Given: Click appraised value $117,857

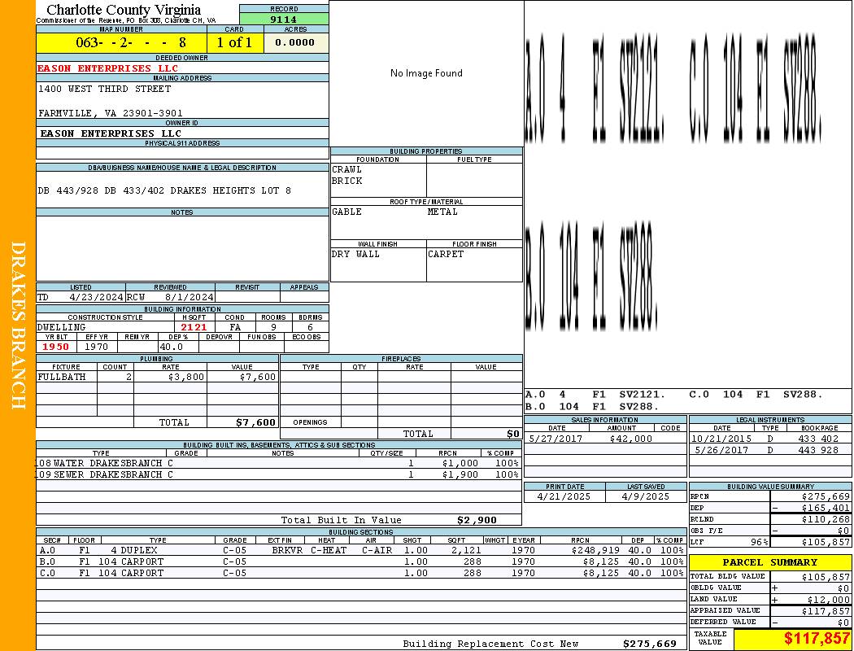Looking at the screenshot, I should point(826,611).
